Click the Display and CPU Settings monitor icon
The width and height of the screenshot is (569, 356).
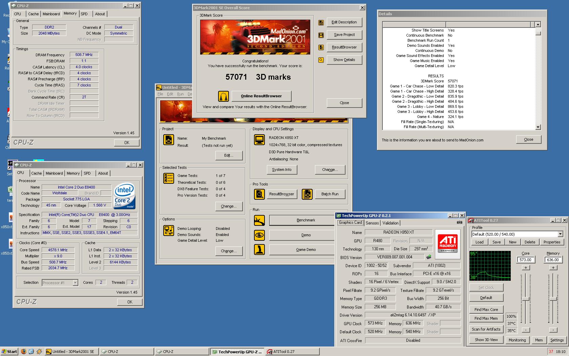coord(259,140)
